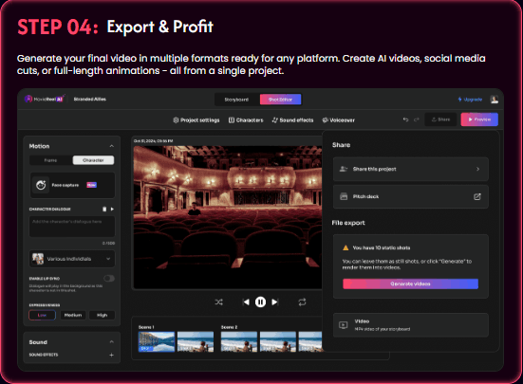Skip to next shot
This screenshot has height=384, width=523.
tap(275, 302)
